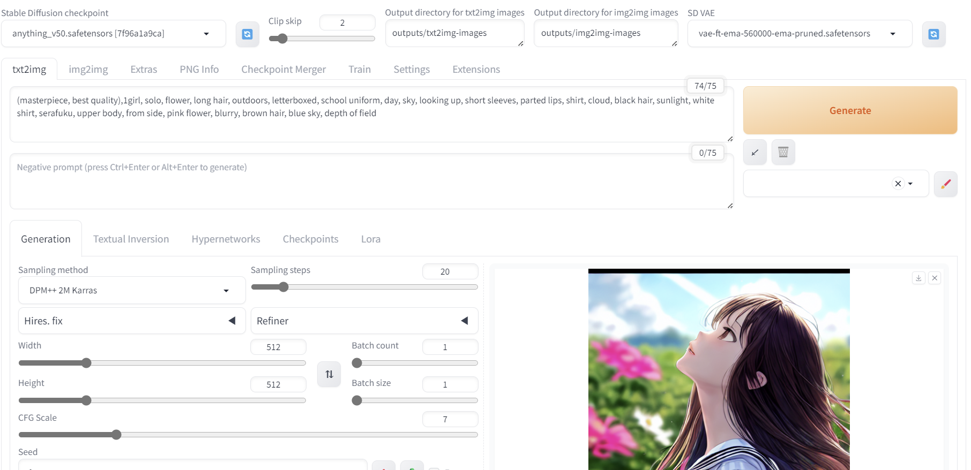The height and width of the screenshot is (470, 971).
Task: Click the img2img output directory field
Action: tap(606, 33)
